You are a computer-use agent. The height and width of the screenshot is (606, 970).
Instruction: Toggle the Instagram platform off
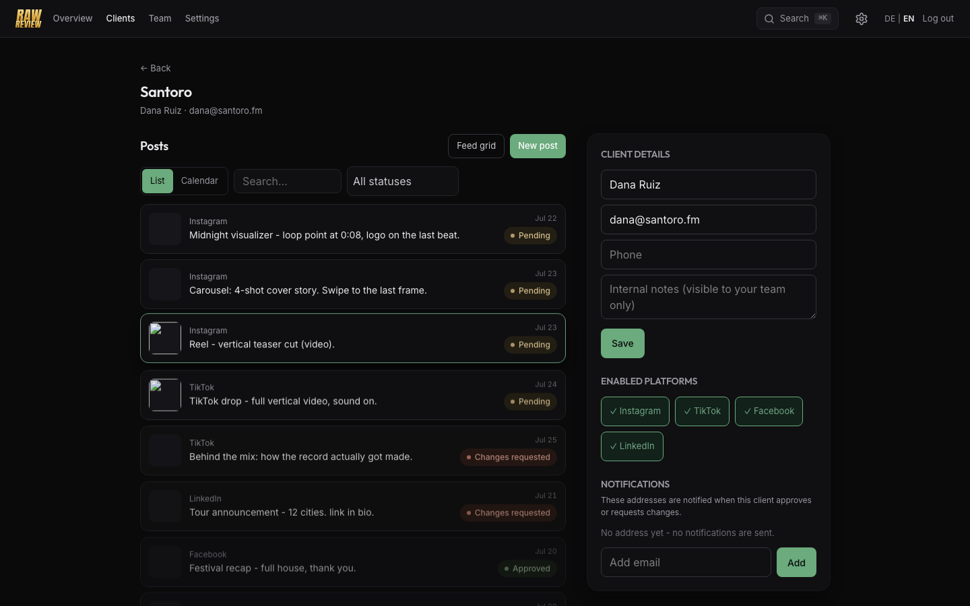pos(635,411)
